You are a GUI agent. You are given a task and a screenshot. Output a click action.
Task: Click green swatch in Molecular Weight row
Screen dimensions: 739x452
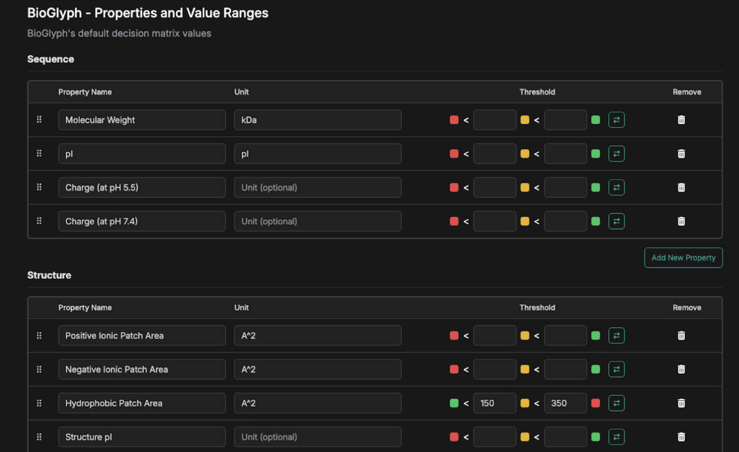click(596, 120)
